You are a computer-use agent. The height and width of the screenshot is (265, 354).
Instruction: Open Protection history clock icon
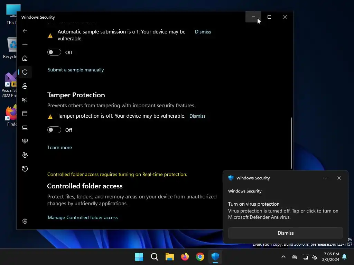tap(25, 168)
